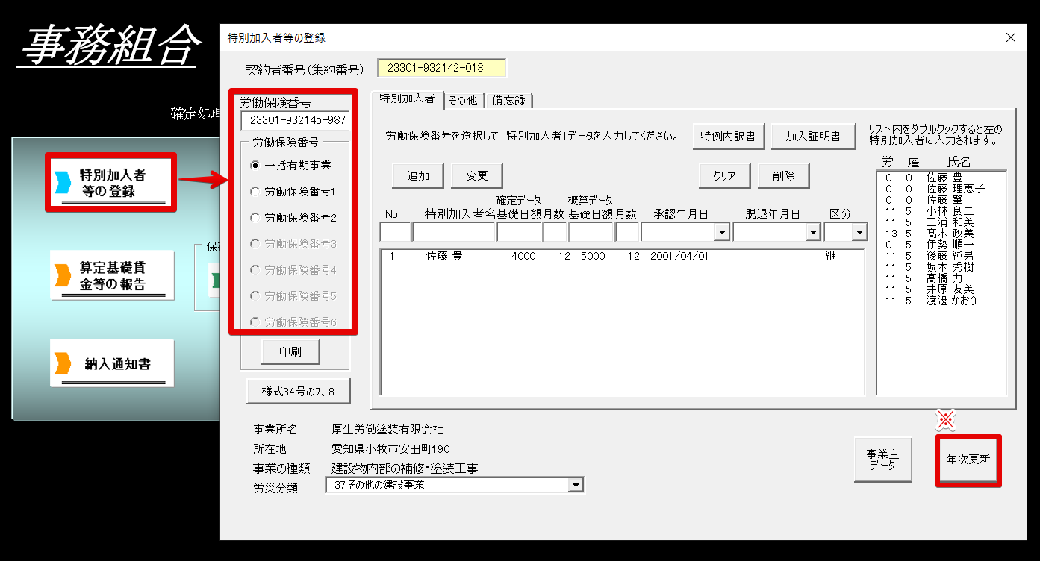Open 特別加入者等の登録 menu button
This screenshot has height=561, width=1040.
coord(112,183)
